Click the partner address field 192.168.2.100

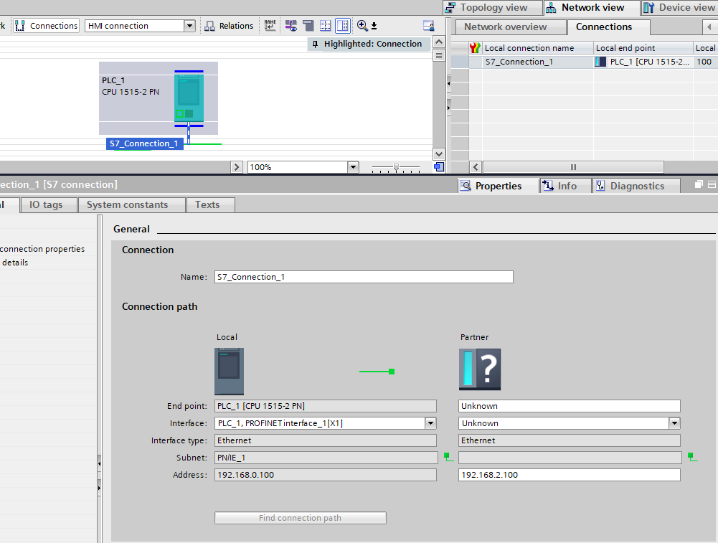click(x=569, y=475)
